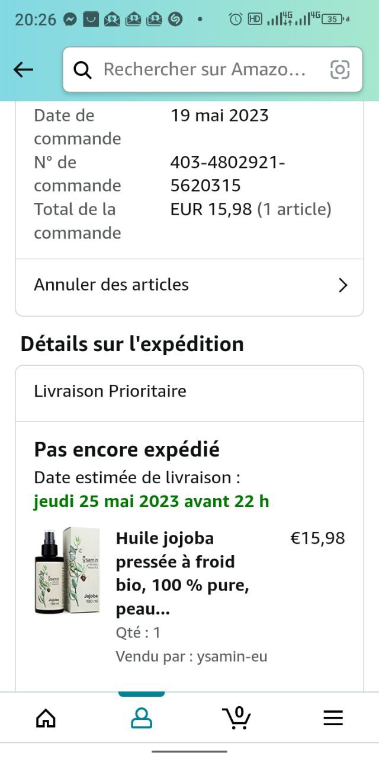The width and height of the screenshot is (379, 759).
Task: Open the hamburger menu icon
Action: (x=333, y=719)
